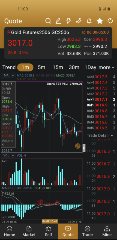Collapse the Trade Detail section
Image resolution: width=117 pixels, height=240 pixels.
[100, 136]
